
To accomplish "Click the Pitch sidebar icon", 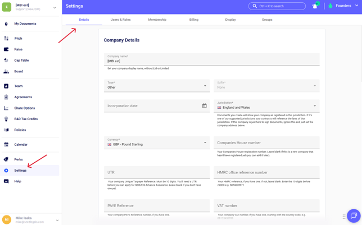I will tap(6, 39).
